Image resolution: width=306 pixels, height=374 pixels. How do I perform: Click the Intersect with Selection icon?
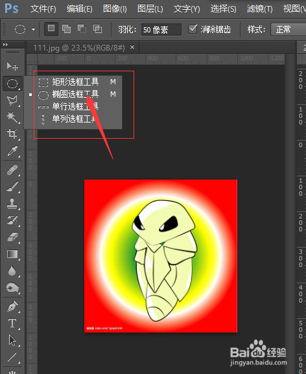(x=97, y=29)
